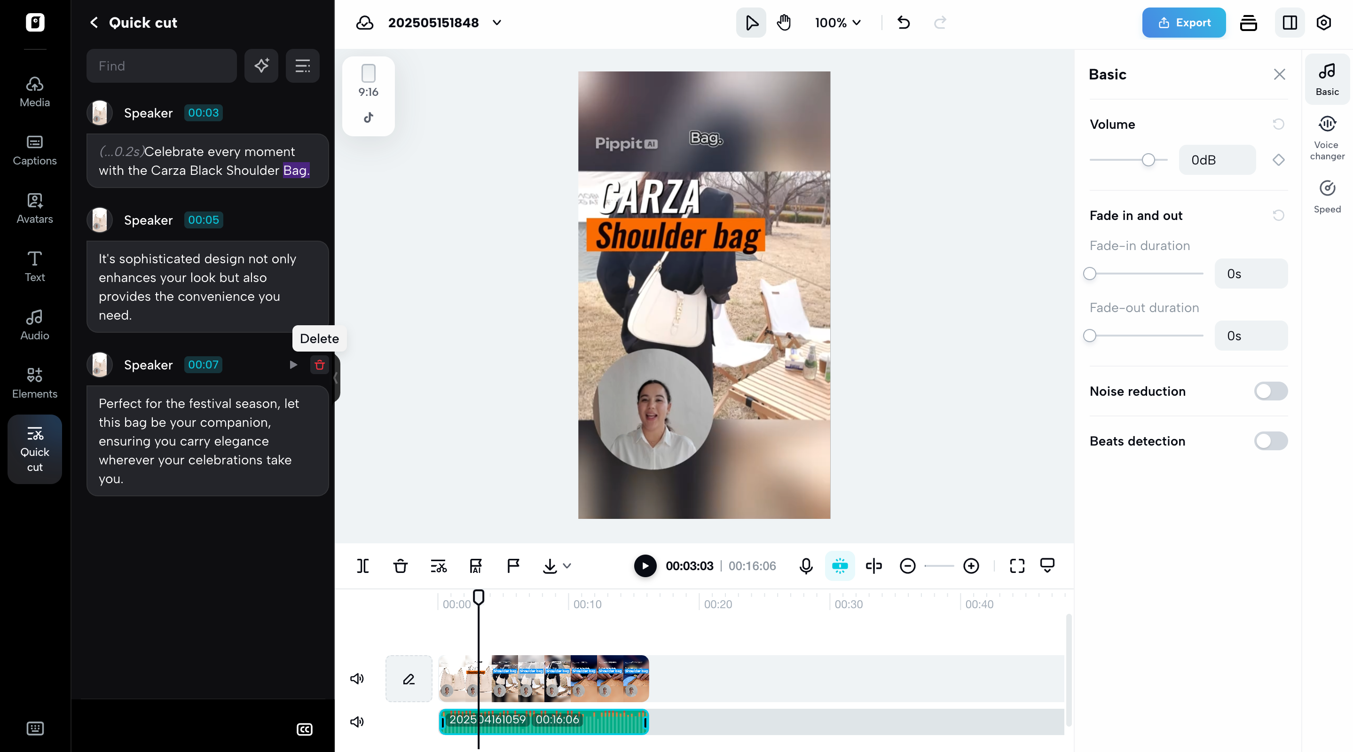Add a volume keyframe
The image size is (1353, 752).
click(1278, 160)
